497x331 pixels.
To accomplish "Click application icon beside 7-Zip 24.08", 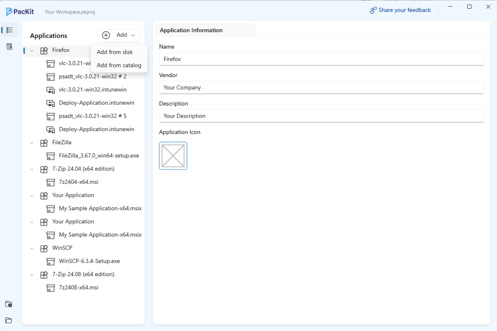I will point(44,275).
